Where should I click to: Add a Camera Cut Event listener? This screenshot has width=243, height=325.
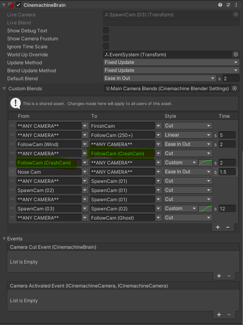[x=219, y=276]
